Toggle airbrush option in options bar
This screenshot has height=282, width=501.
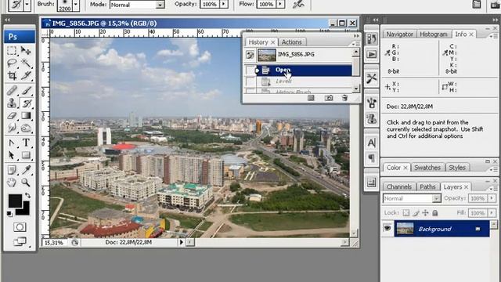298,4
